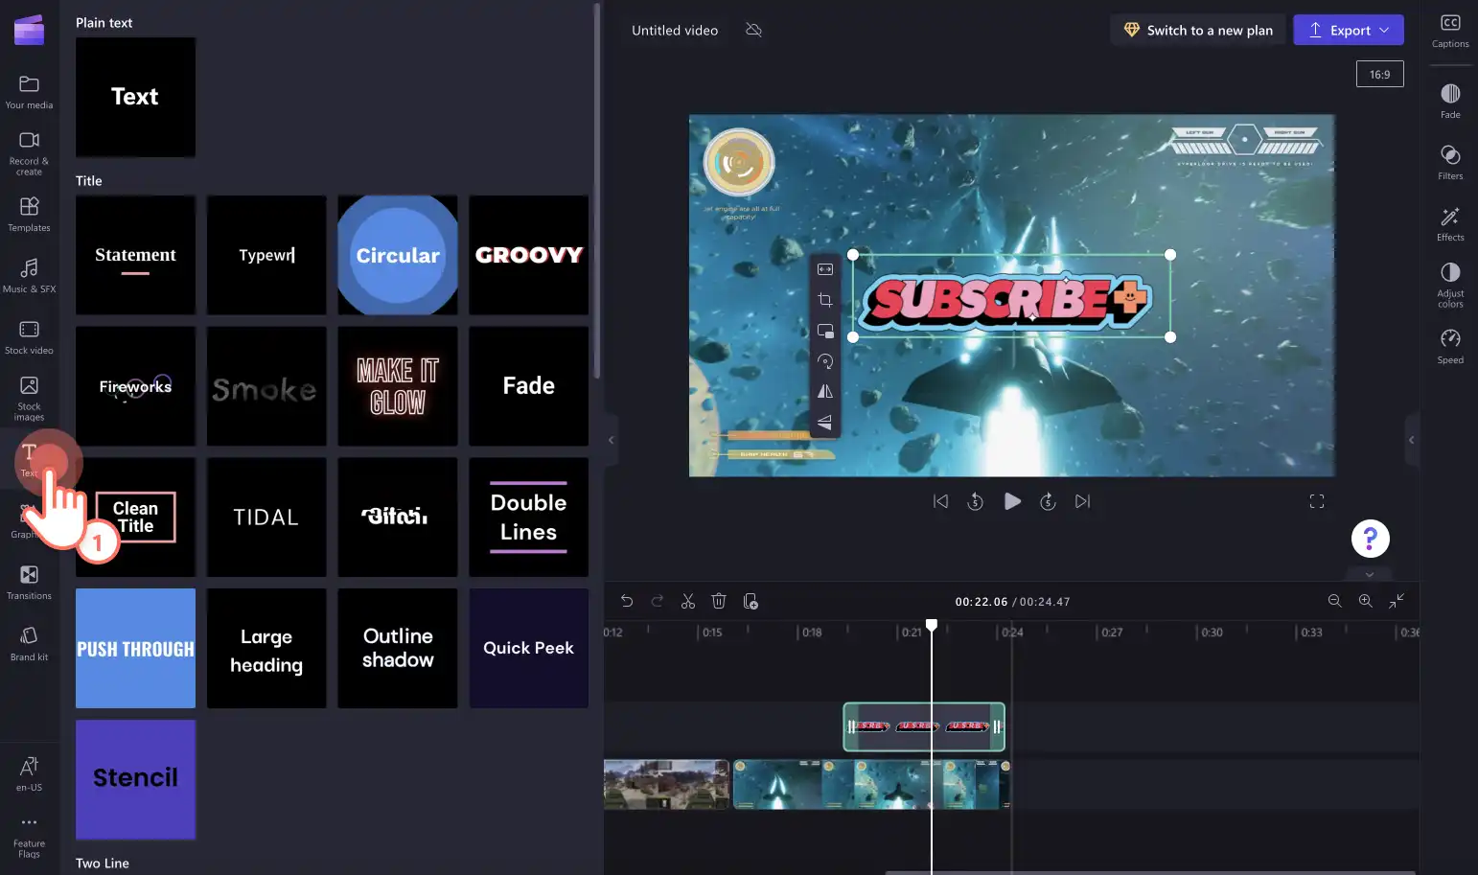The width and height of the screenshot is (1478, 875).
Task: Open the Speed settings
Action: coord(1450,346)
